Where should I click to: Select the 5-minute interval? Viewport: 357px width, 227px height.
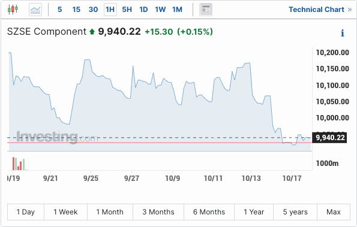59,10
